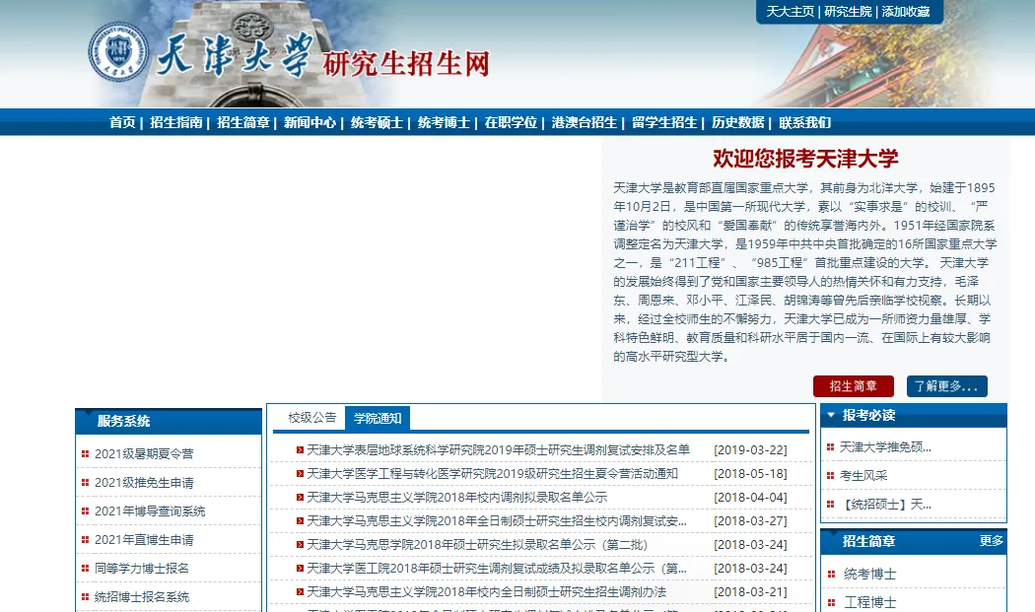Open 【统招硕士】天... in 报考必读

tap(885, 505)
